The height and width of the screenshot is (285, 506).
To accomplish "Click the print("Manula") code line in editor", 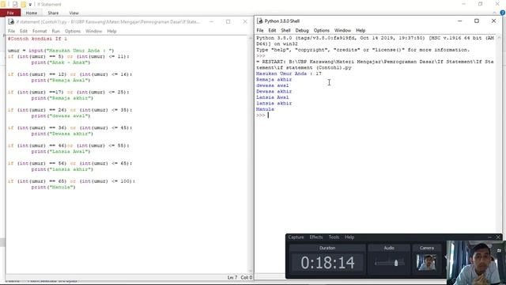I will click(53, 187).
